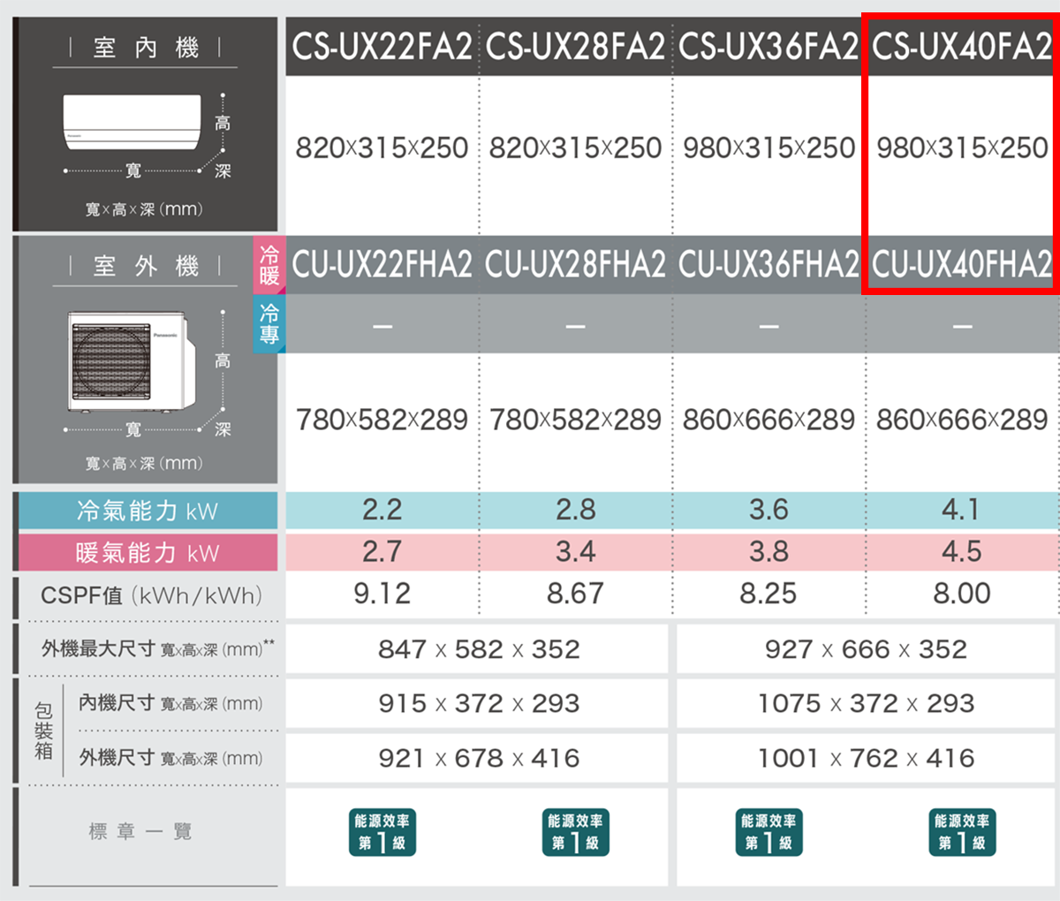Click the 標章一覽 row label

click(140, 831)
